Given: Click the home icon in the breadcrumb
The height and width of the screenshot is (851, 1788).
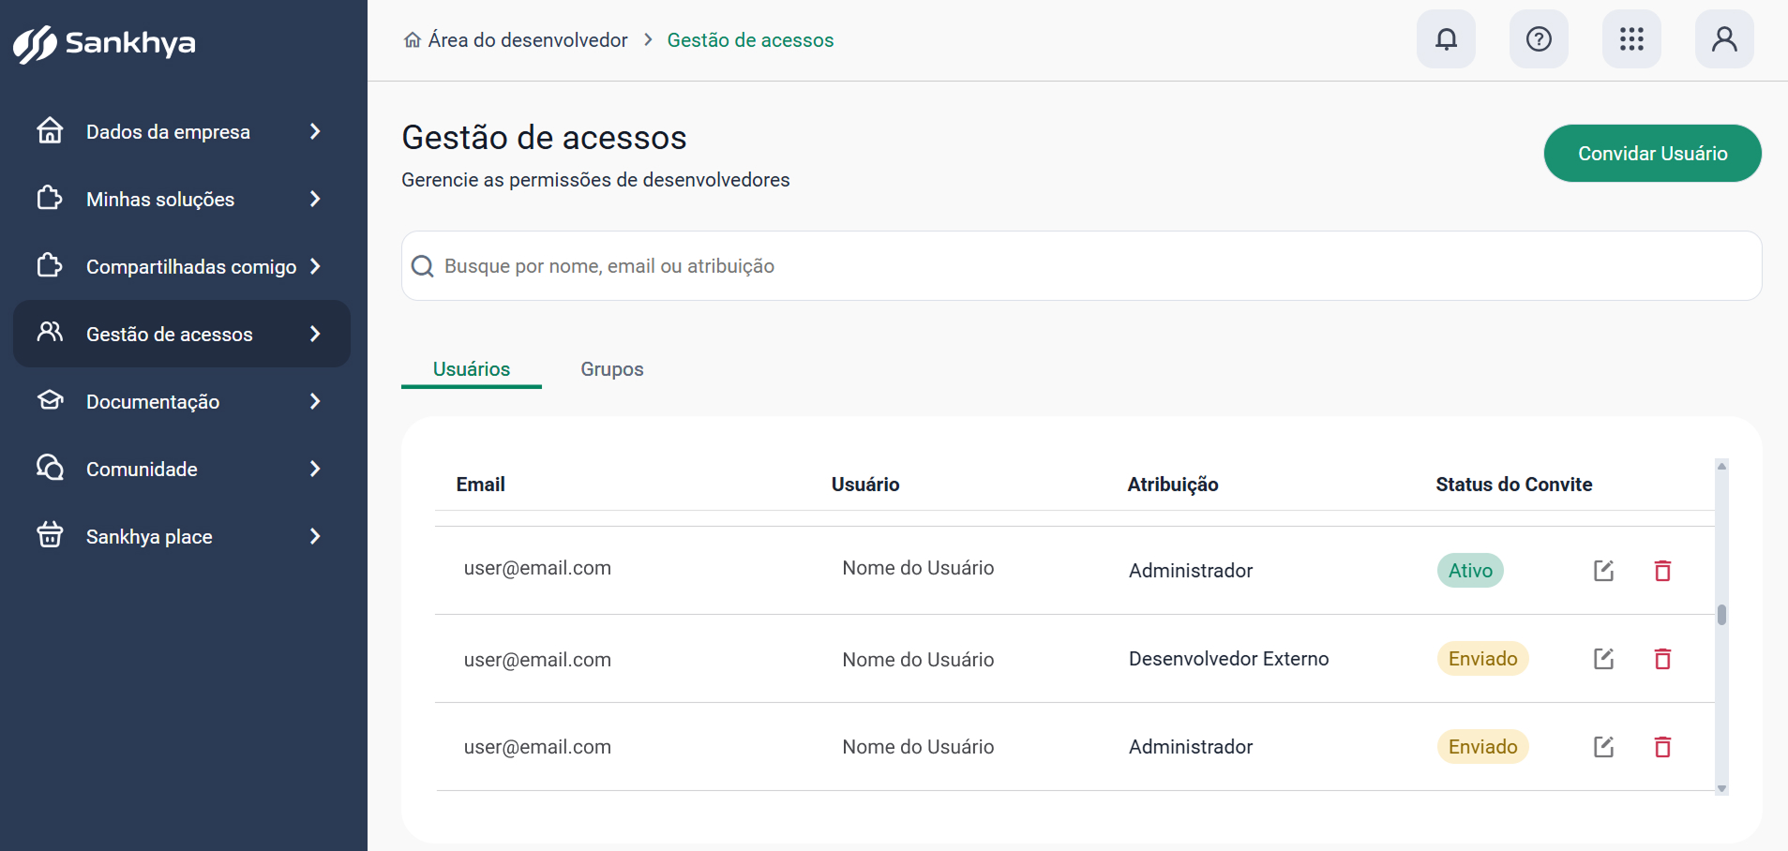Looking at the screenshot, I should coord(412,40).
